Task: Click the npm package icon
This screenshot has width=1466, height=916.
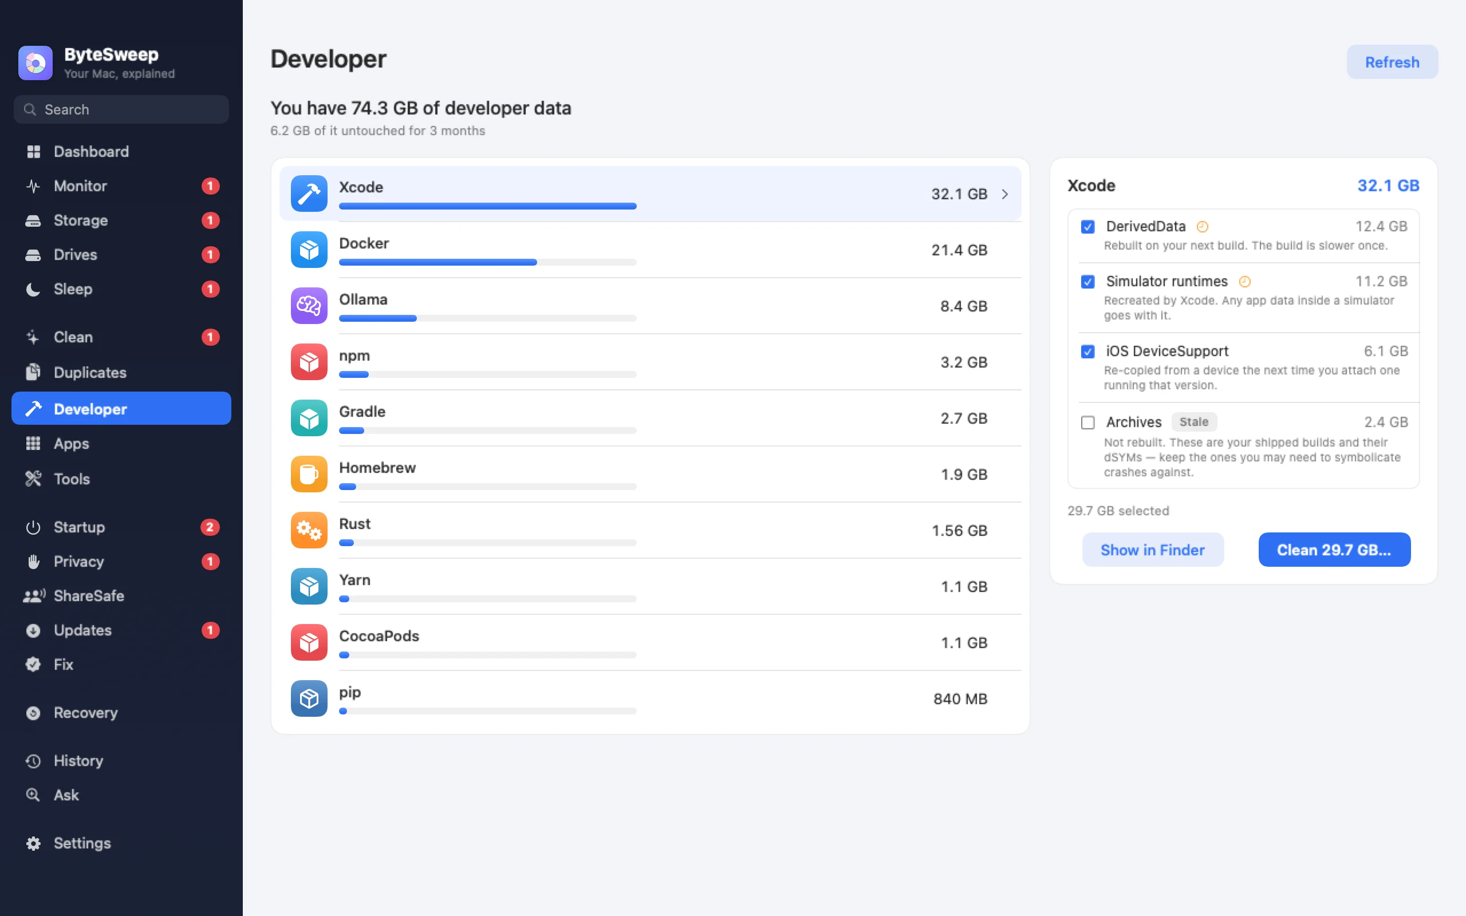Action: [x=309, y=362]
